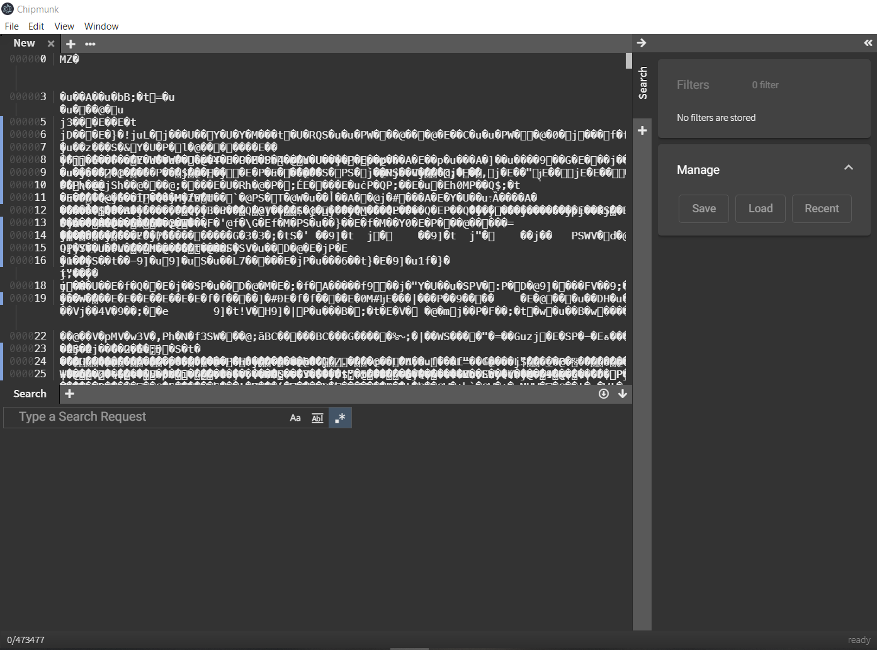Image resolution: width=877 pixels, height=650 pixels.
Task: Select log row 000019
Action: tap(315, 299)
